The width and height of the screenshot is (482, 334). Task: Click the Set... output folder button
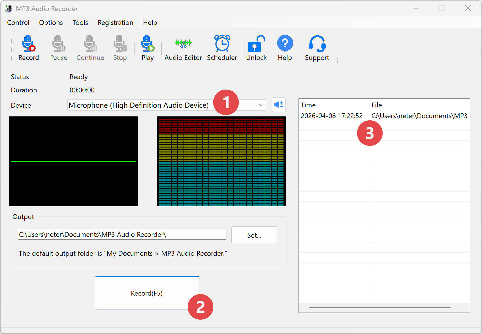pyautogui.click(x=254, y=235)
